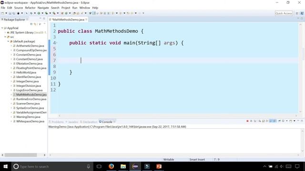Click the Open Type toolbar icon
The width and height of the screenshot is (305, 171).
coord(74,13)
